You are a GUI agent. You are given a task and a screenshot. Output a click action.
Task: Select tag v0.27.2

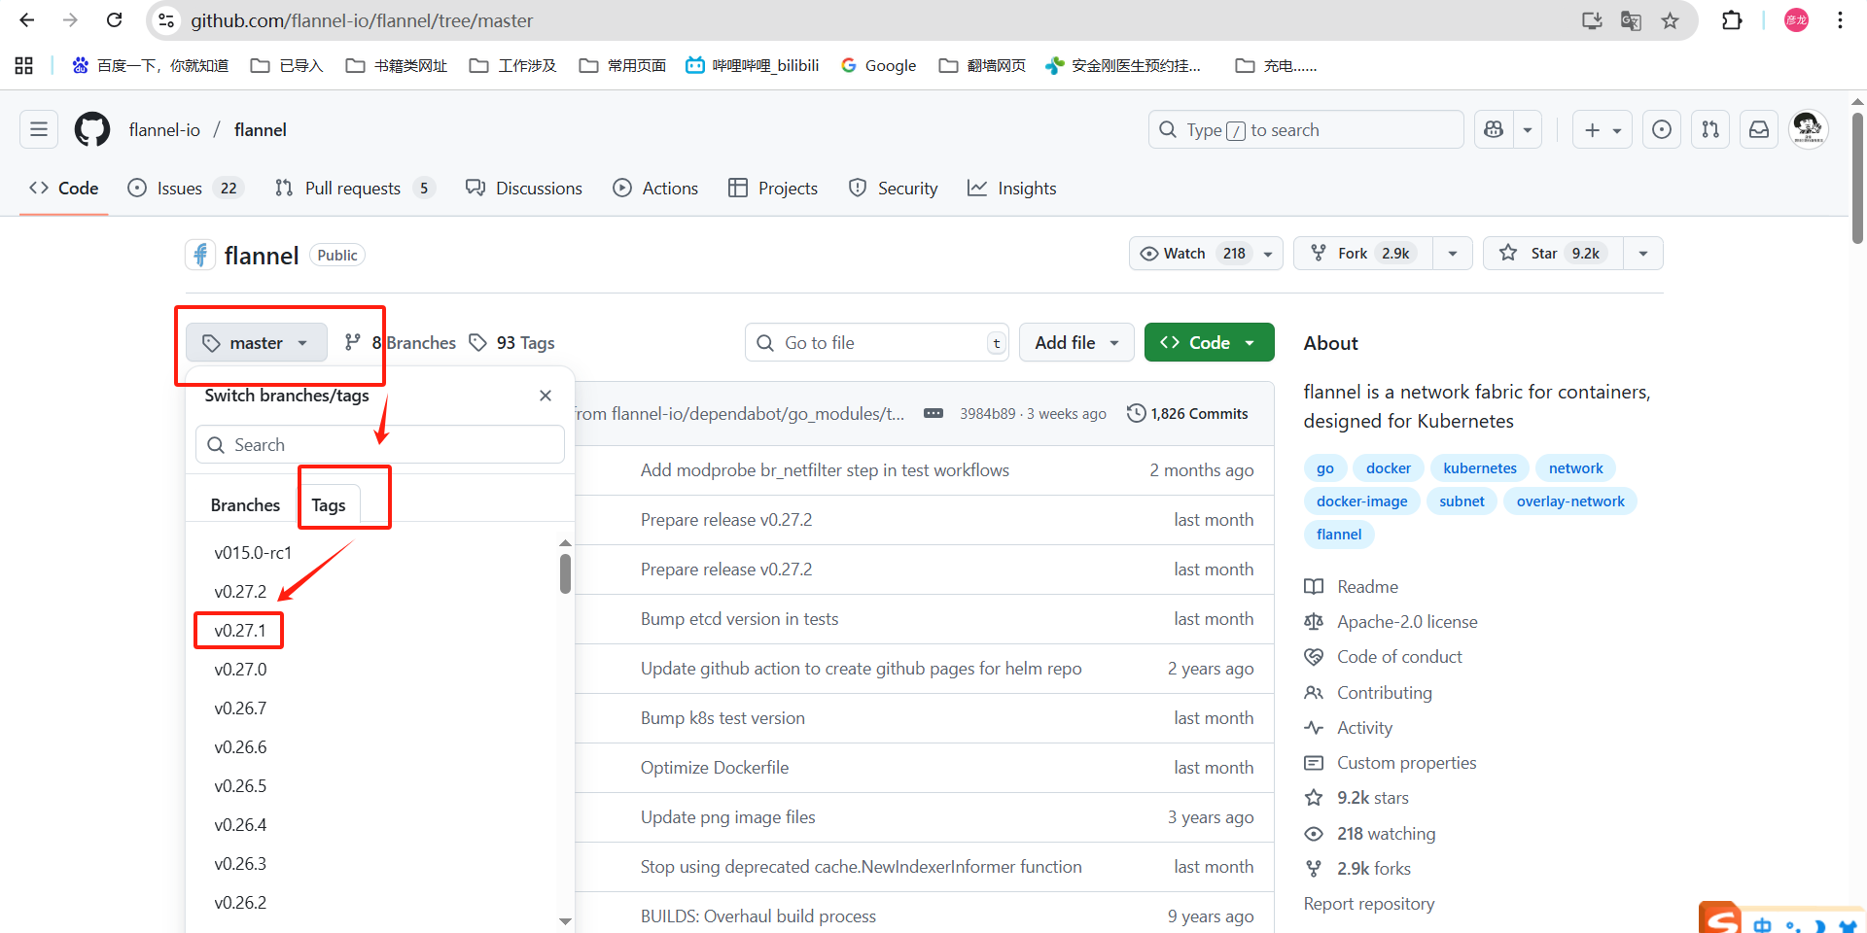(x=240, y=591)
